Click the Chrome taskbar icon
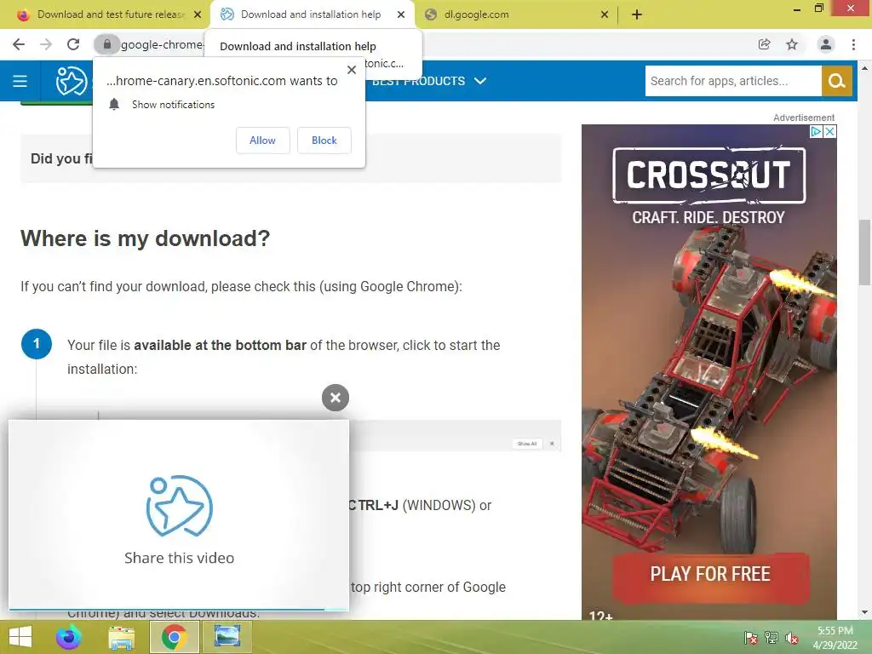 174,637
